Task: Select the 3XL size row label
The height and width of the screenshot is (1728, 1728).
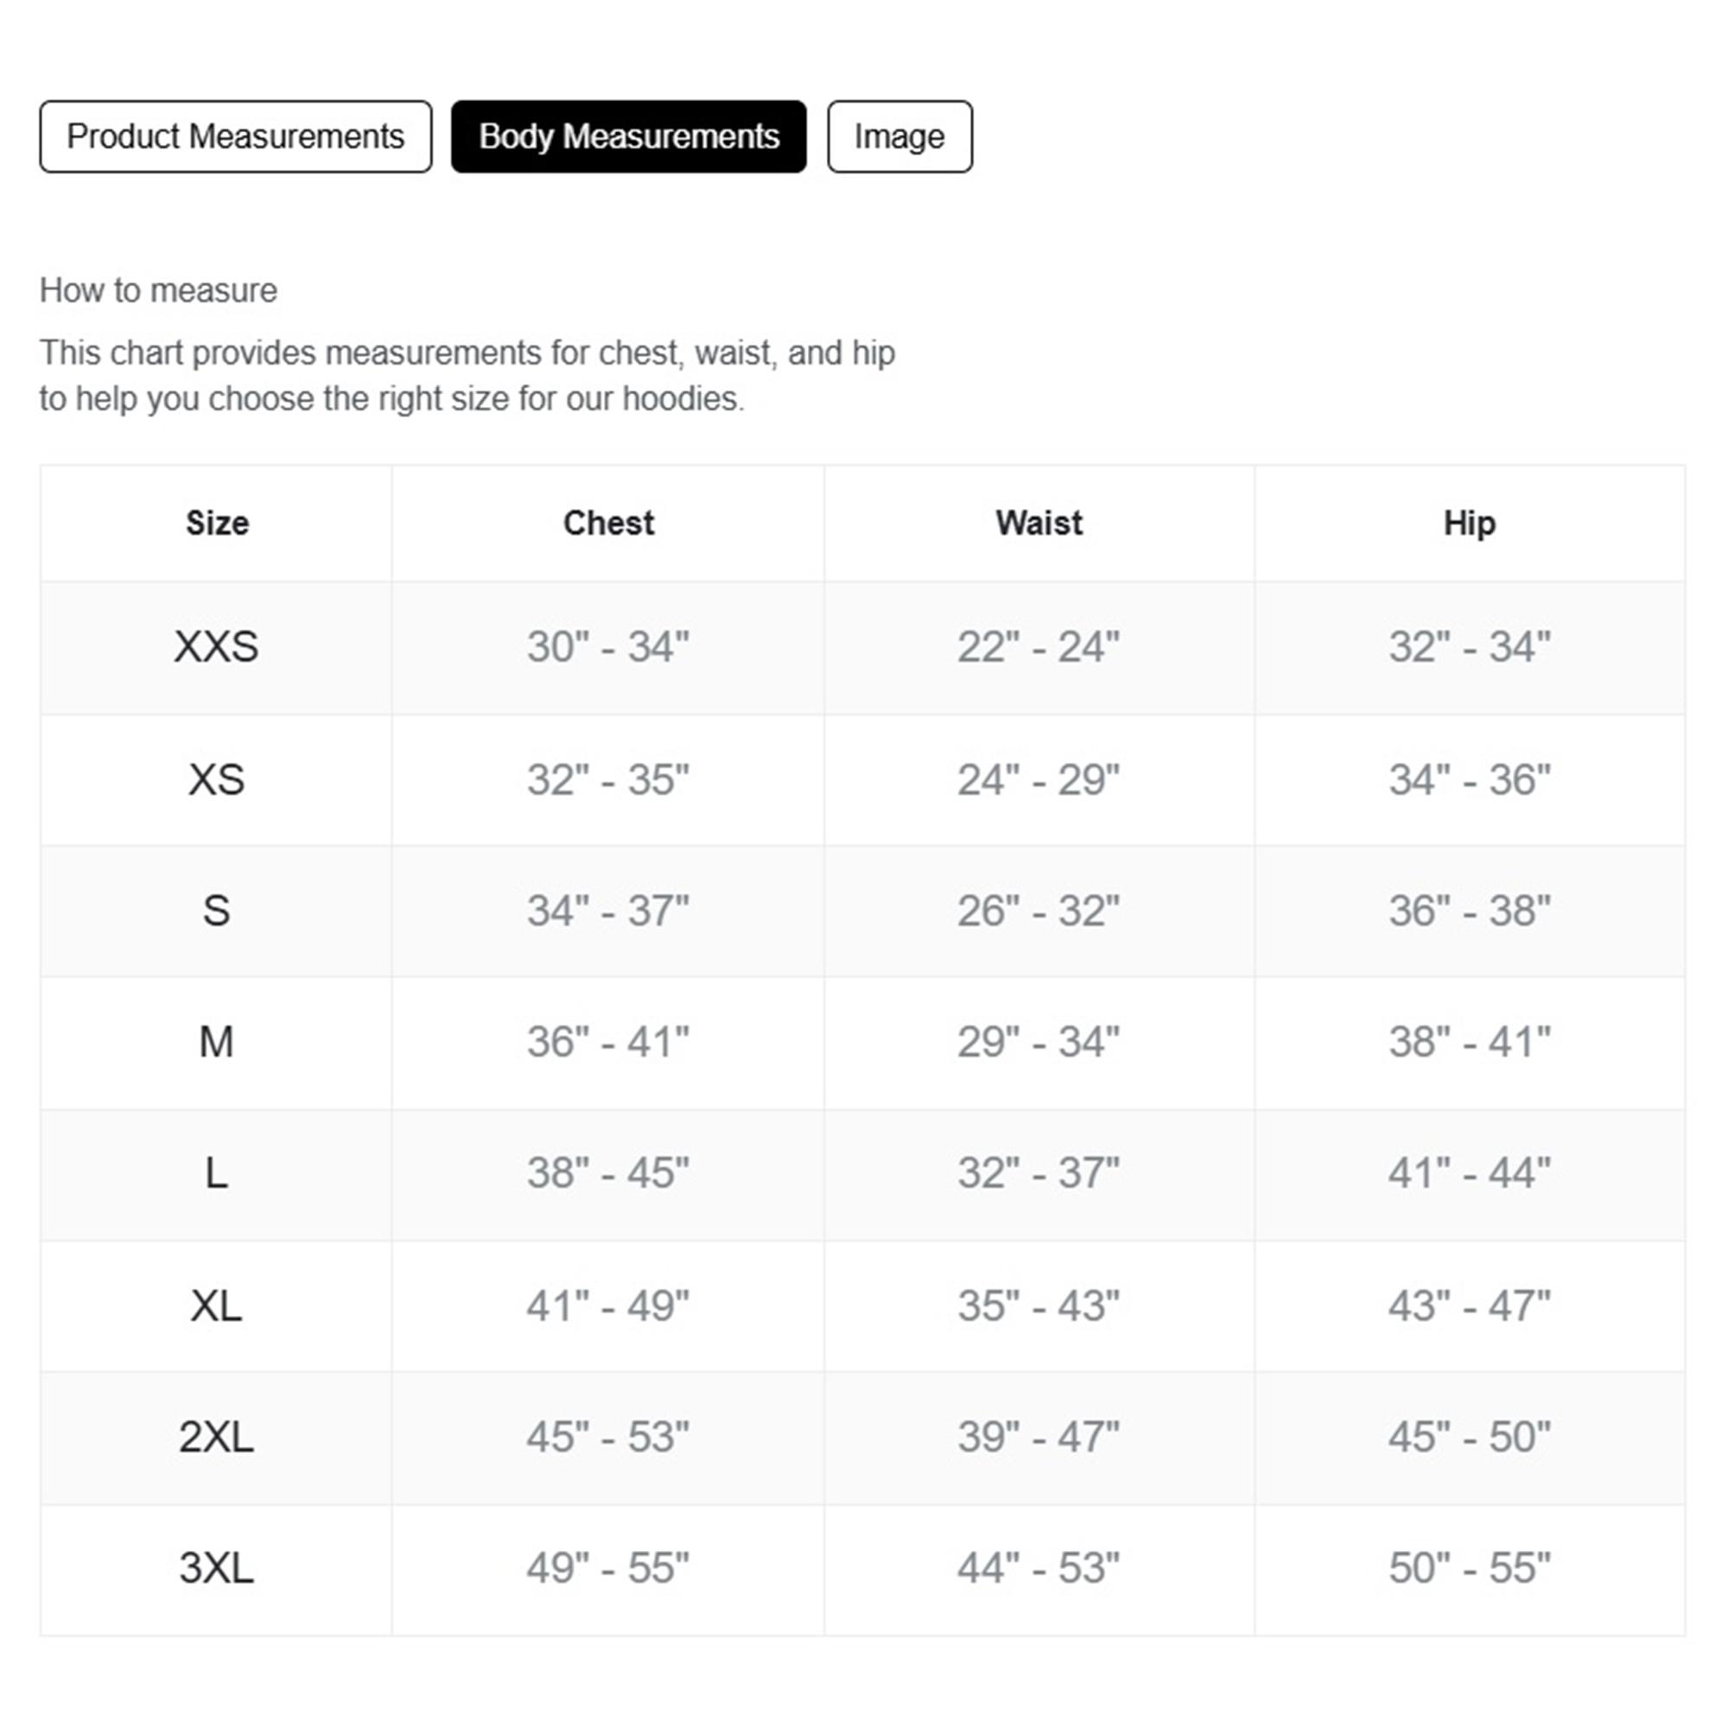Action: 217,1568
